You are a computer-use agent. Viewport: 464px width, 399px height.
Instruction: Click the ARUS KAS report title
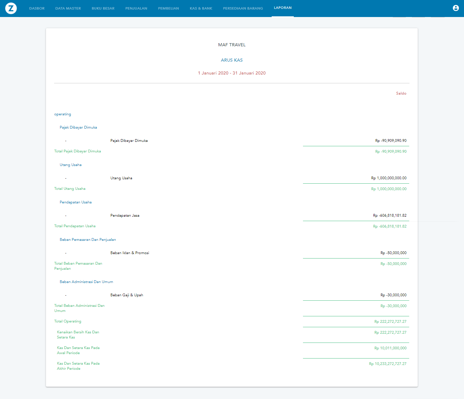(232, 60)
